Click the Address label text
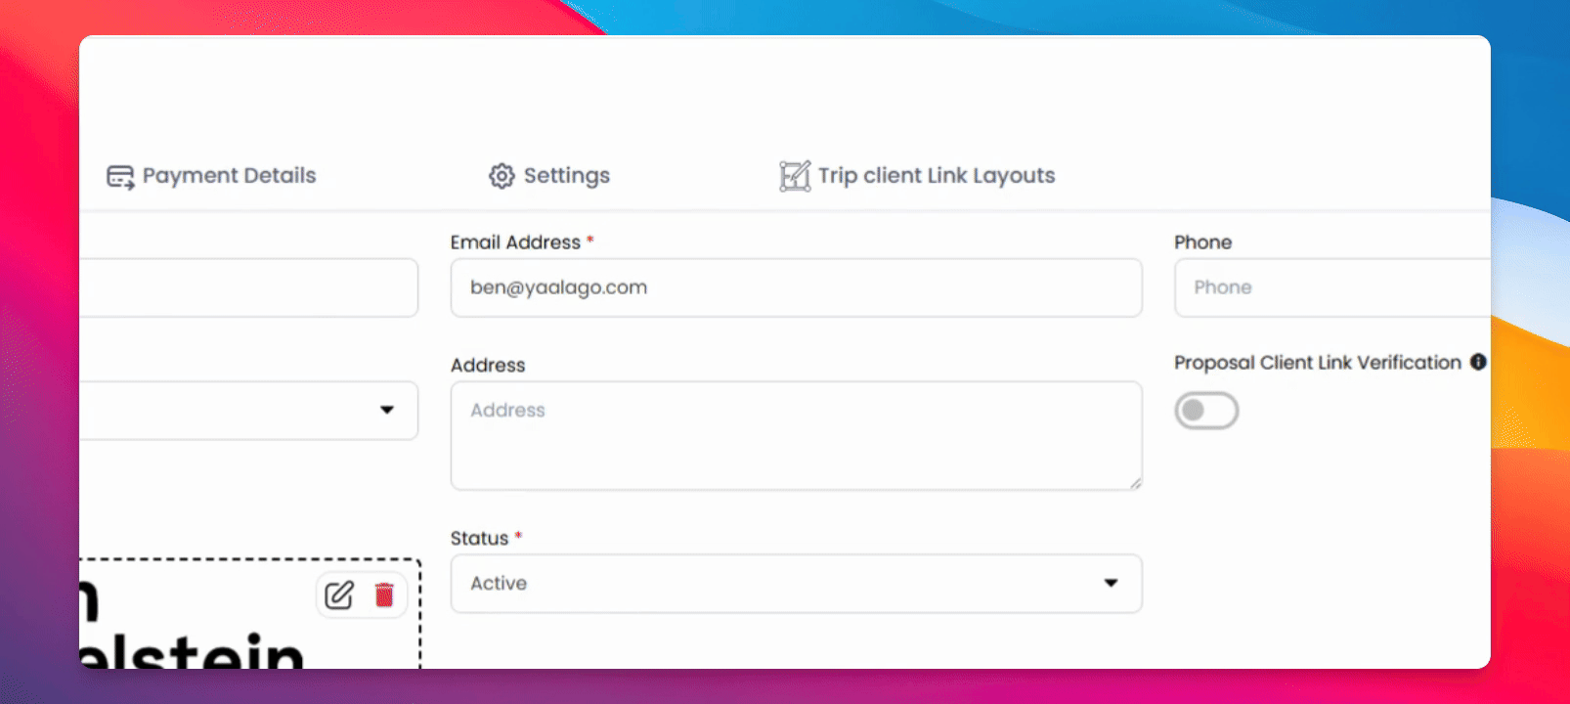Image resolution: width=1570 pixels, height=704 pixels. (x=488, y=366)
